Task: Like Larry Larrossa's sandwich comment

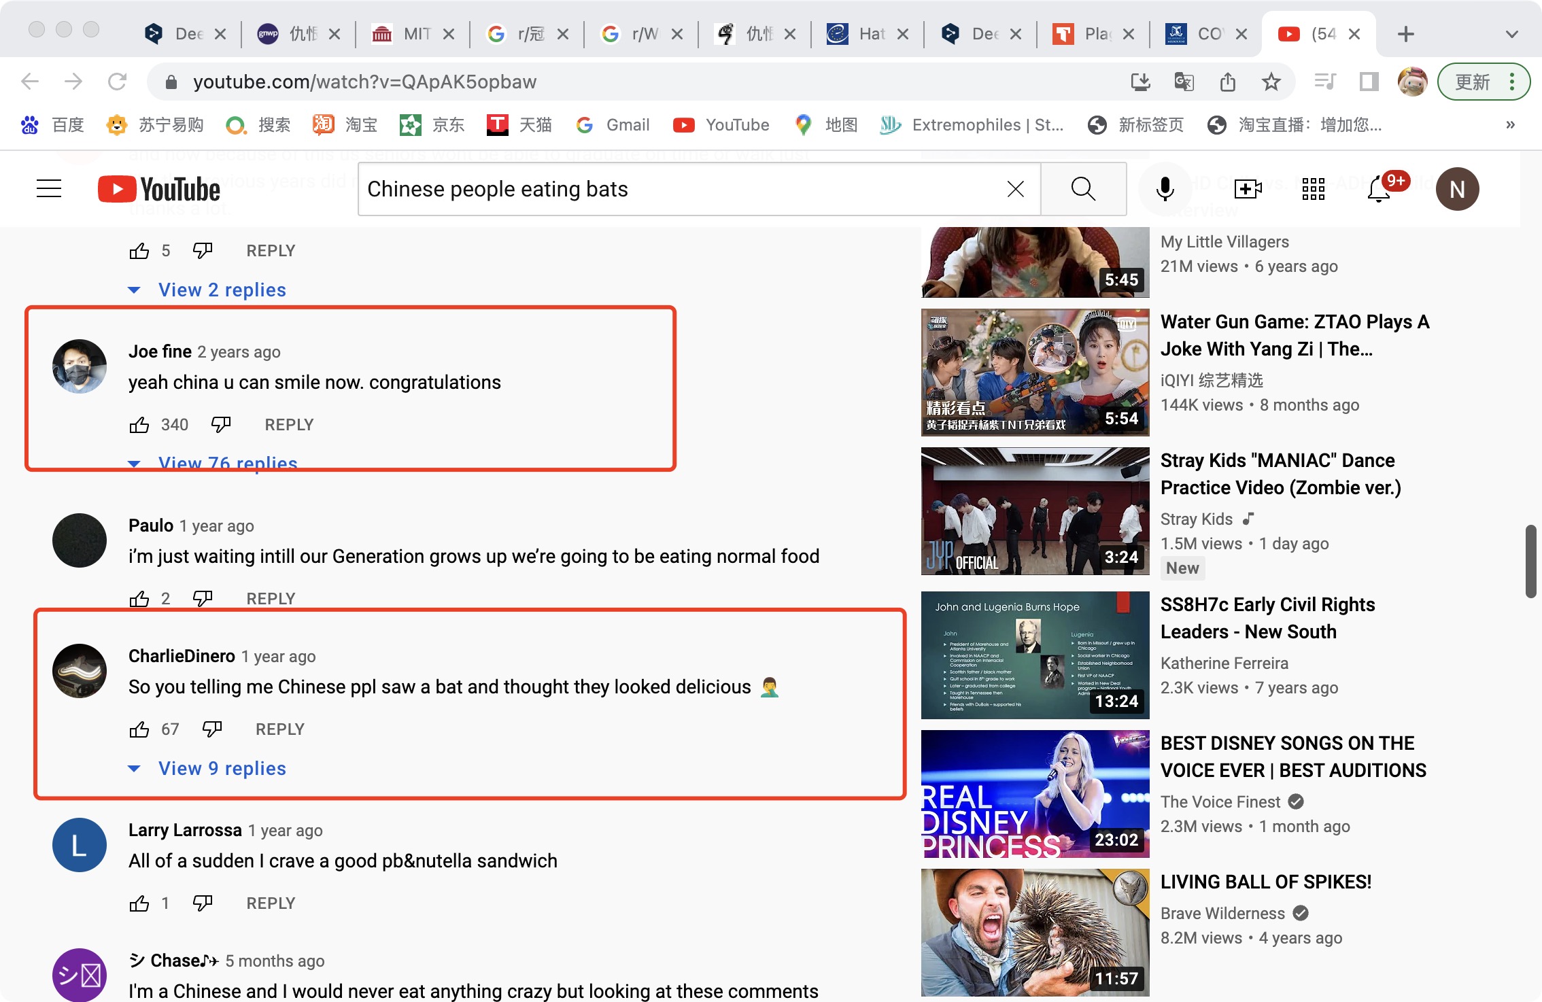Action: coord(139,903)
